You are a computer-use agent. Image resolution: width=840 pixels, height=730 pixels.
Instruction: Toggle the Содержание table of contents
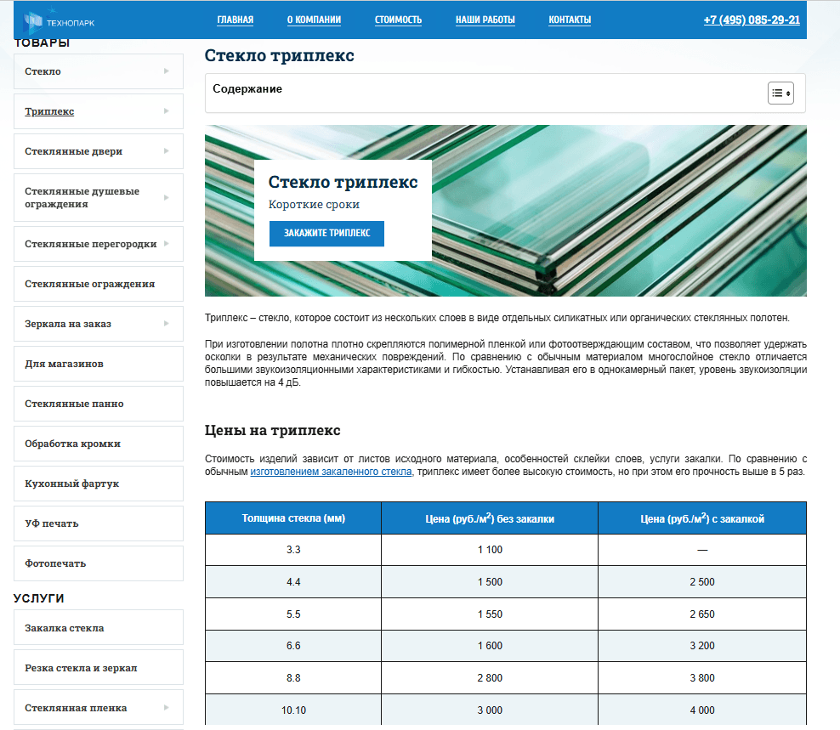[x=780, y=93]
